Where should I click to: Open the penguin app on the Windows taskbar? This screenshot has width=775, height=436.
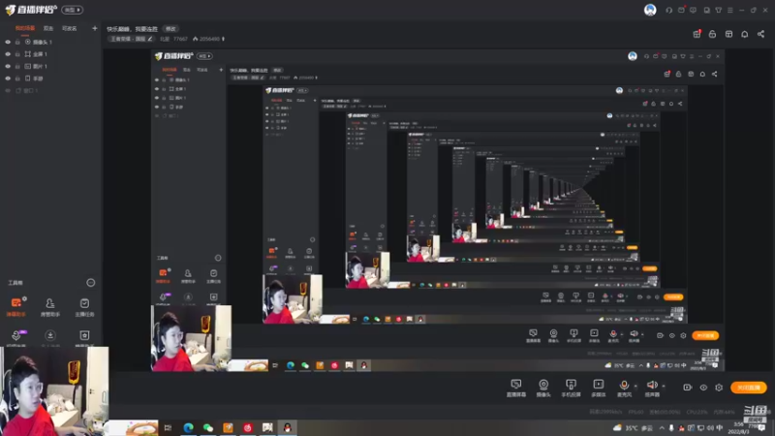287,427
